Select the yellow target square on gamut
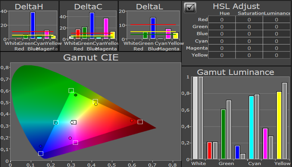Image resolution: width=292 pixels, height=167 pixels. tap(95, 102)
